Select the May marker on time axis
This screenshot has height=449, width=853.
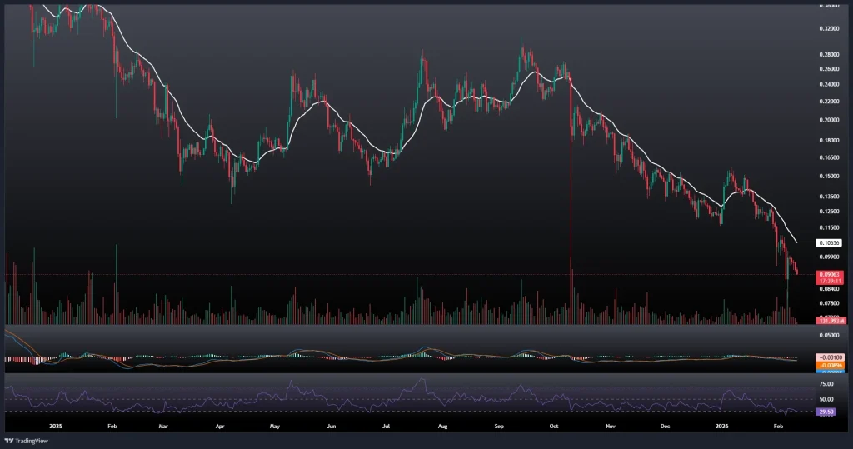(x=276, y=424)
